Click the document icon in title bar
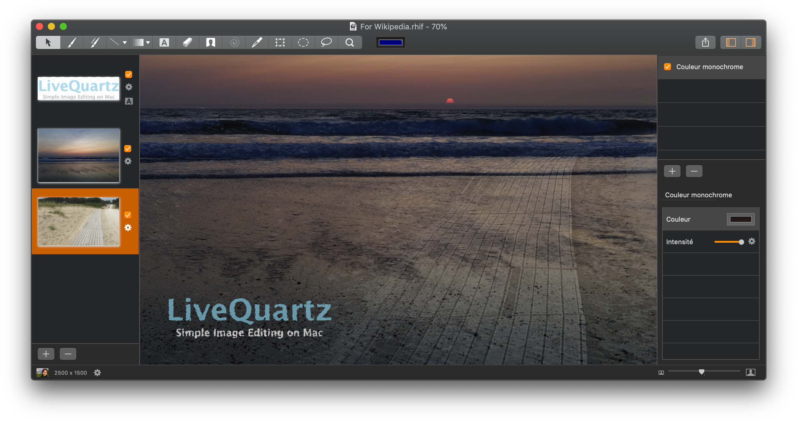This screenshot has height=421, width=797. pyautogui.click(x=353, y=27)
